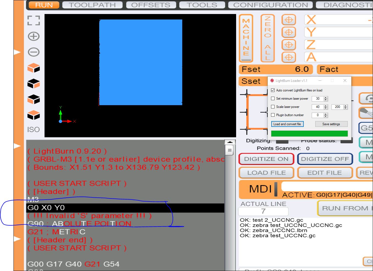This screenshot has width=373, height=271.
Task: Open the TOOLPATH tab
Action: [92, 5]
